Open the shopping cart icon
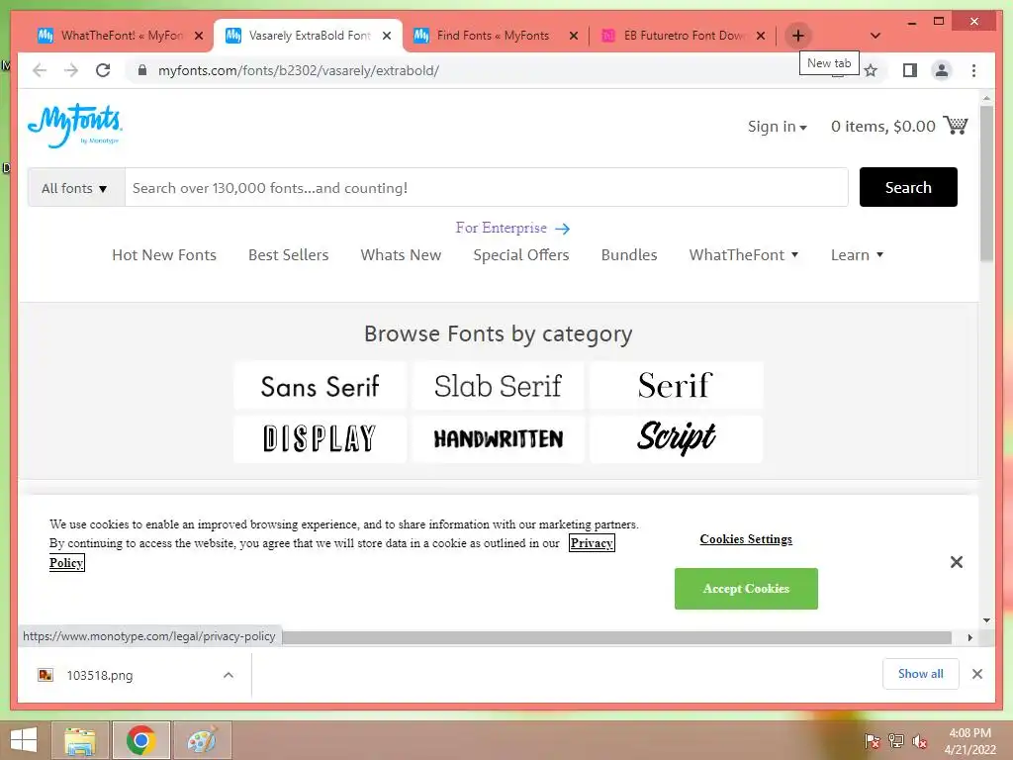 [956, 125]
